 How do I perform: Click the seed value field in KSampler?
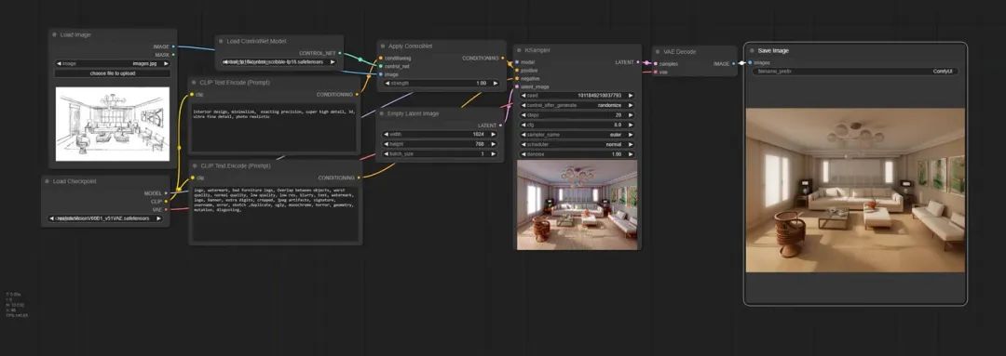click(578, 96)
